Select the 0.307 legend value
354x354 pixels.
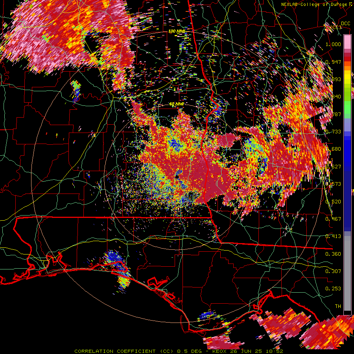point(333,271)
